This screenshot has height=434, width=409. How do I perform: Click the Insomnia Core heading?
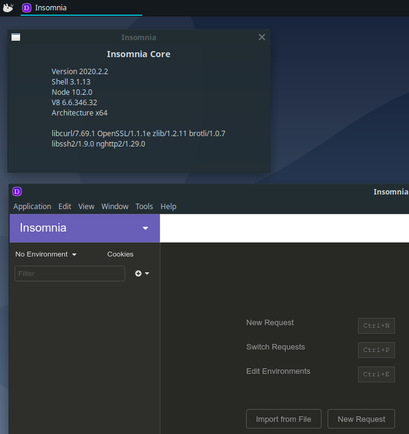click(139, 54)
